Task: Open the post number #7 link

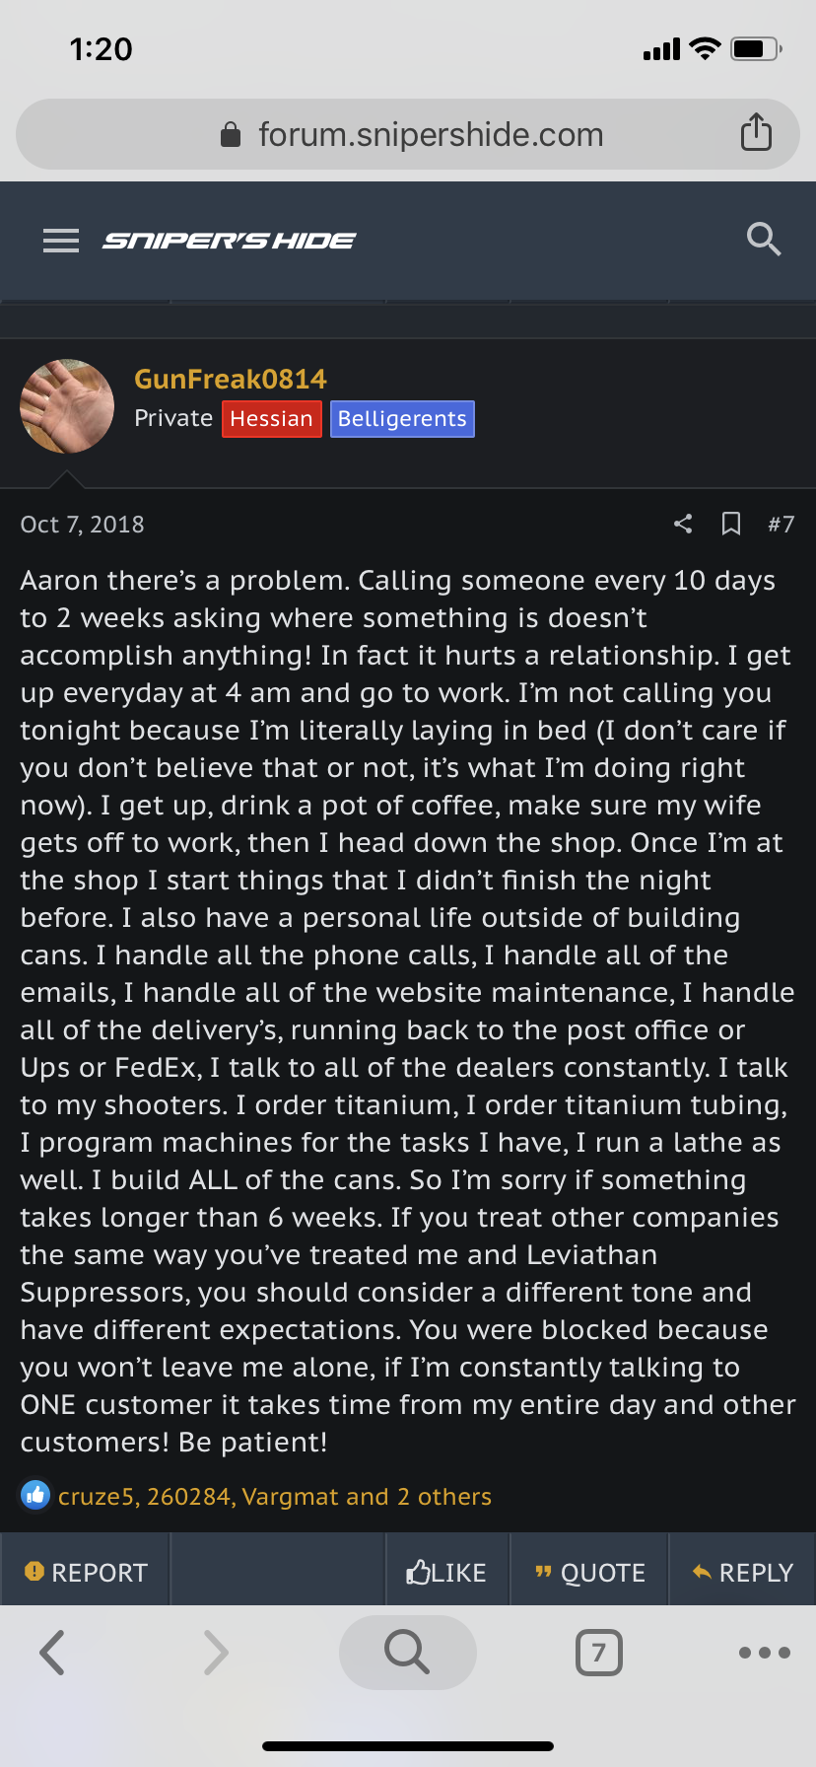Action: pos(781,525)
